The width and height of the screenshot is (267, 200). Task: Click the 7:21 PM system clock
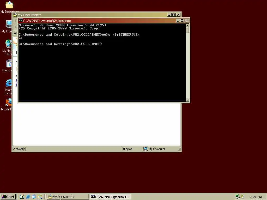click(x=256, y=197)
